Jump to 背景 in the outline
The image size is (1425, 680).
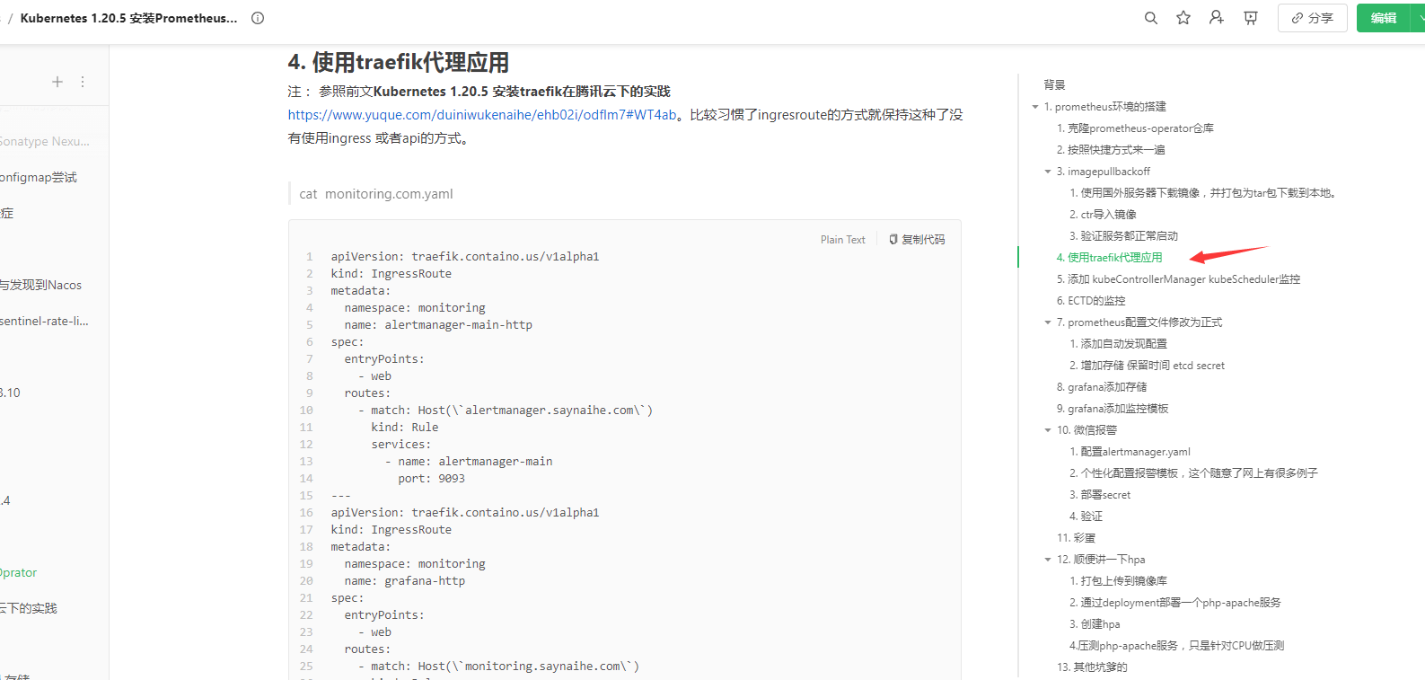point(1054,85)
